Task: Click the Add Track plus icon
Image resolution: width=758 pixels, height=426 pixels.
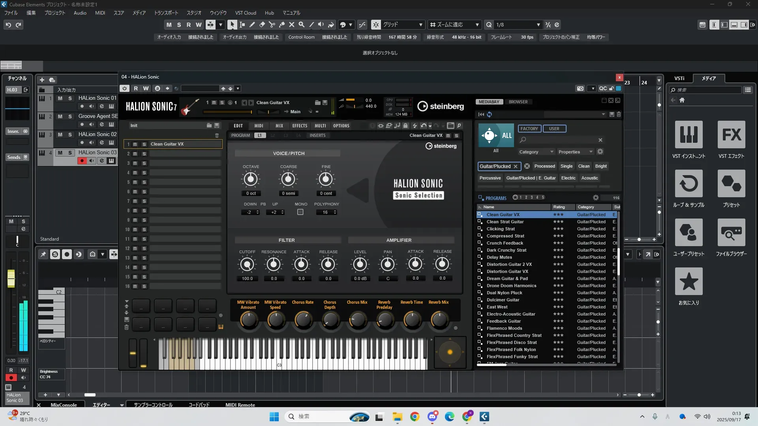Action: (42, 80)
